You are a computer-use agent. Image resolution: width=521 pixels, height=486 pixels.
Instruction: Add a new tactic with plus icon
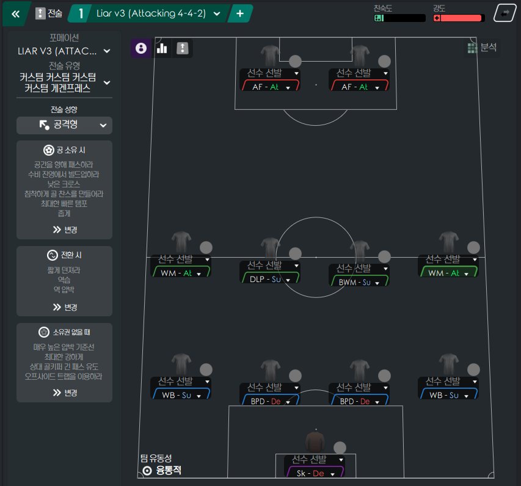[240, 13]
